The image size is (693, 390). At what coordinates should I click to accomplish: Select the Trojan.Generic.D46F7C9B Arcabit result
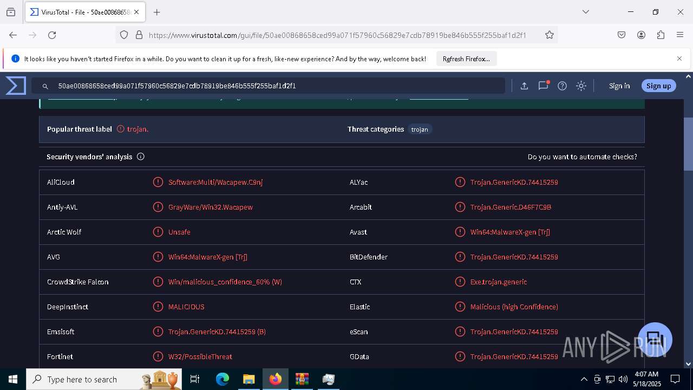511,207
